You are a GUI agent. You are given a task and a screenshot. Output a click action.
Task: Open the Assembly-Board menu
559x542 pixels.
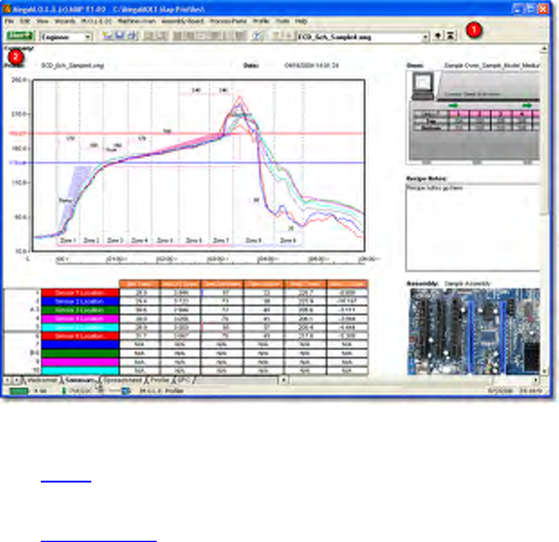coord(182,22)
